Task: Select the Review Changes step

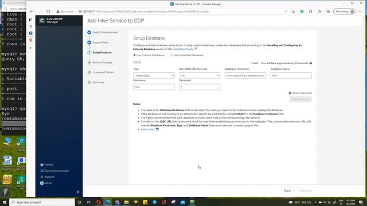Action: pos(100,62)
